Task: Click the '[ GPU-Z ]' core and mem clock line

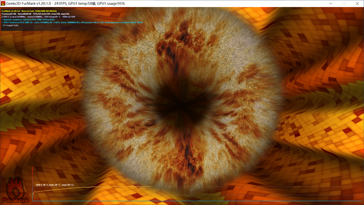Action: tap(38, 17)
